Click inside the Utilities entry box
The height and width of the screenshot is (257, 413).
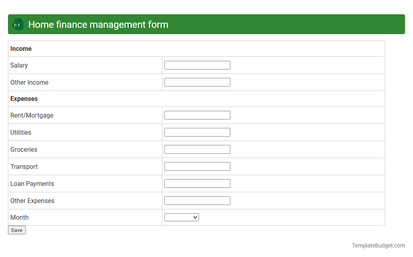tap(197, 132)
